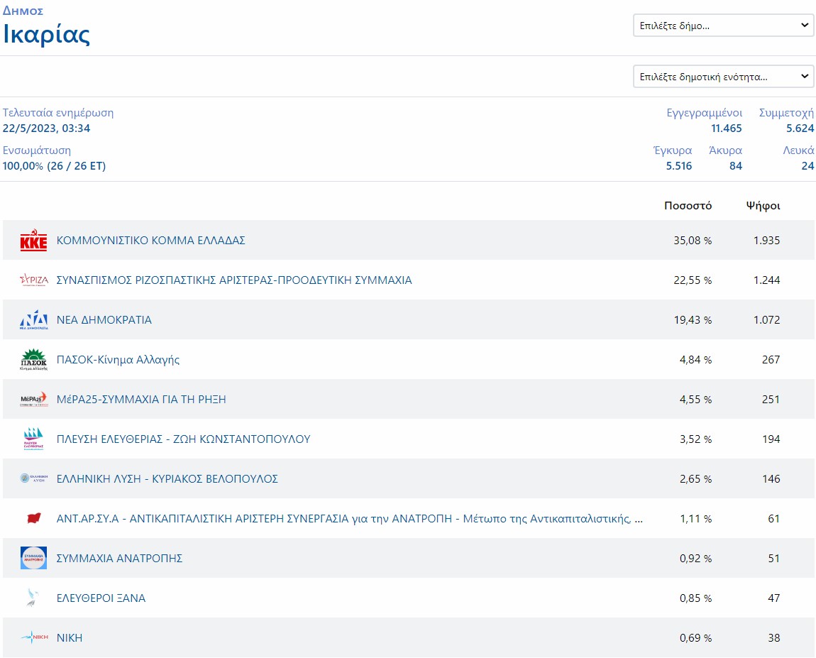Select the Ψήφοι column header
Viewport: 816px width, 658px height.
click(763, 206)
